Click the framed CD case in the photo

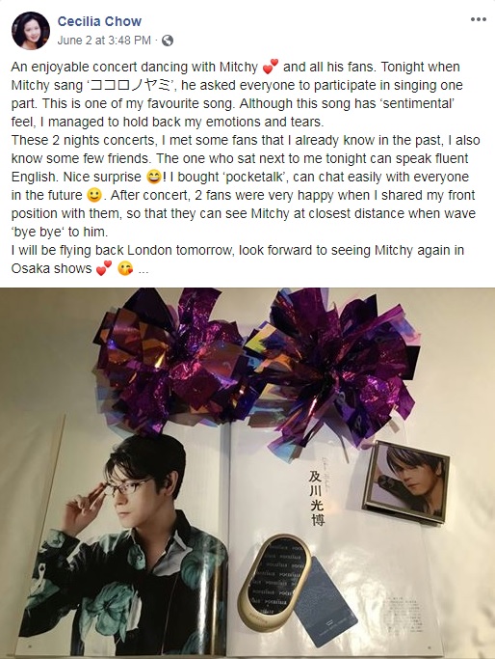coord(405,481)
